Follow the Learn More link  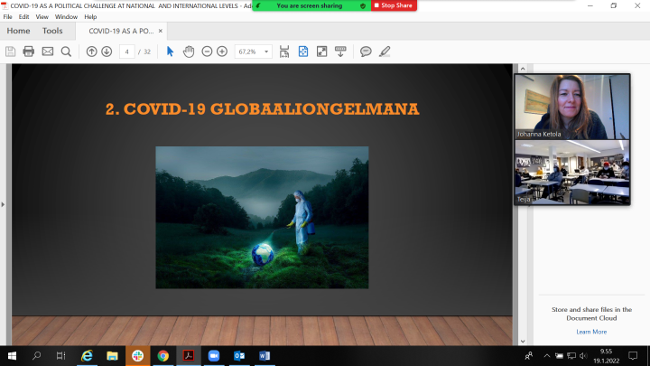(591, 332)
